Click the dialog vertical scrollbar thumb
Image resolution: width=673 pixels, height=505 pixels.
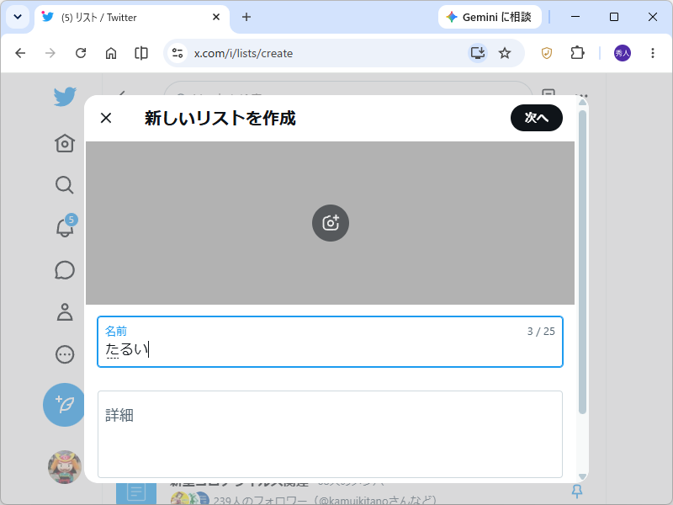point(582,262)
